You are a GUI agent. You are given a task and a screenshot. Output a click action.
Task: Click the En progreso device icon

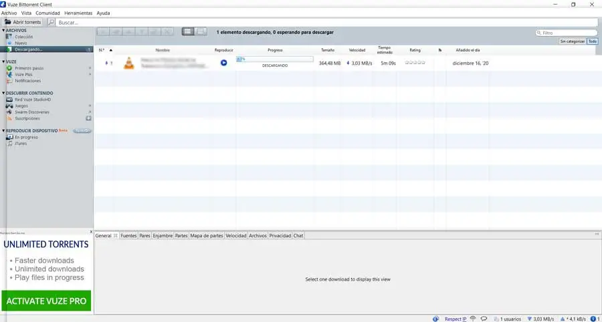coord(9,137)
